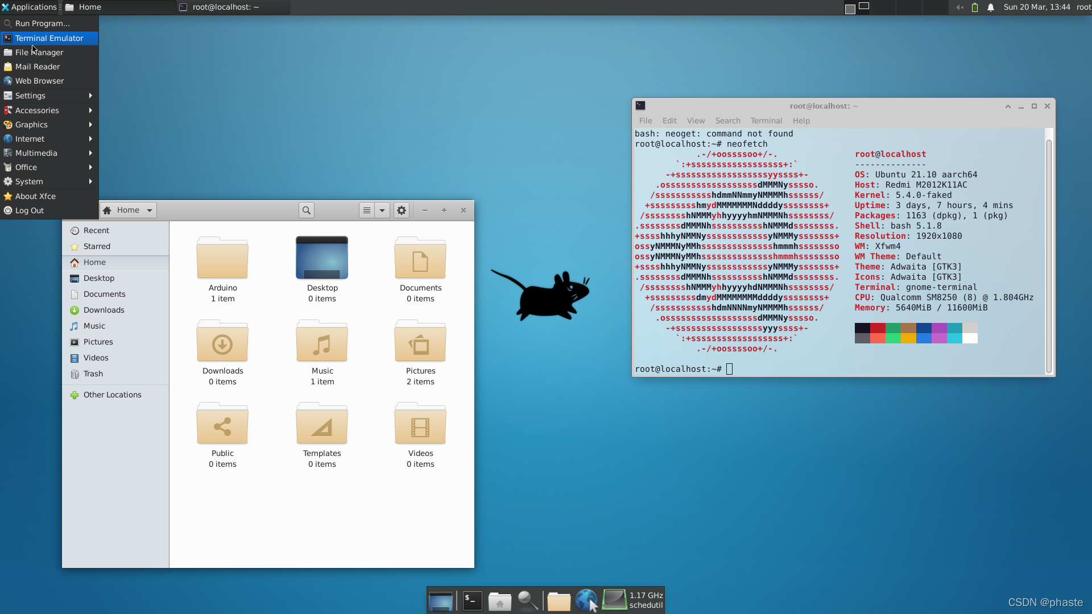Click the red color block in neofetch

point(878,328)
